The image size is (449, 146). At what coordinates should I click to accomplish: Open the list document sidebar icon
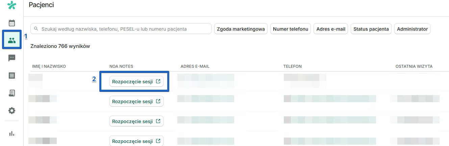click(x=12, y=76)
